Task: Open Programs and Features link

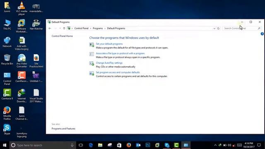Action: (x=63, y=129)
